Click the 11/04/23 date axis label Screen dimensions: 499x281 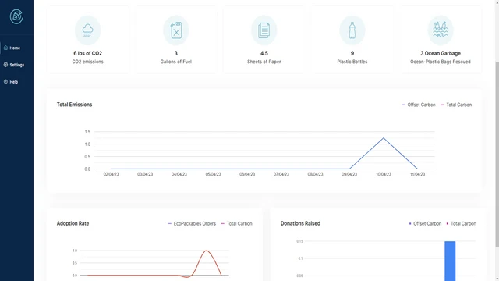pyautogui.click(x=417, y=174)
